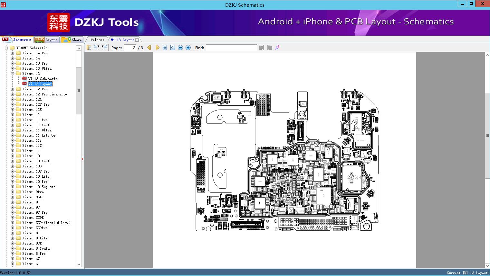
Task: Toggle the match case search icon
Action: [x=277, y=48]
